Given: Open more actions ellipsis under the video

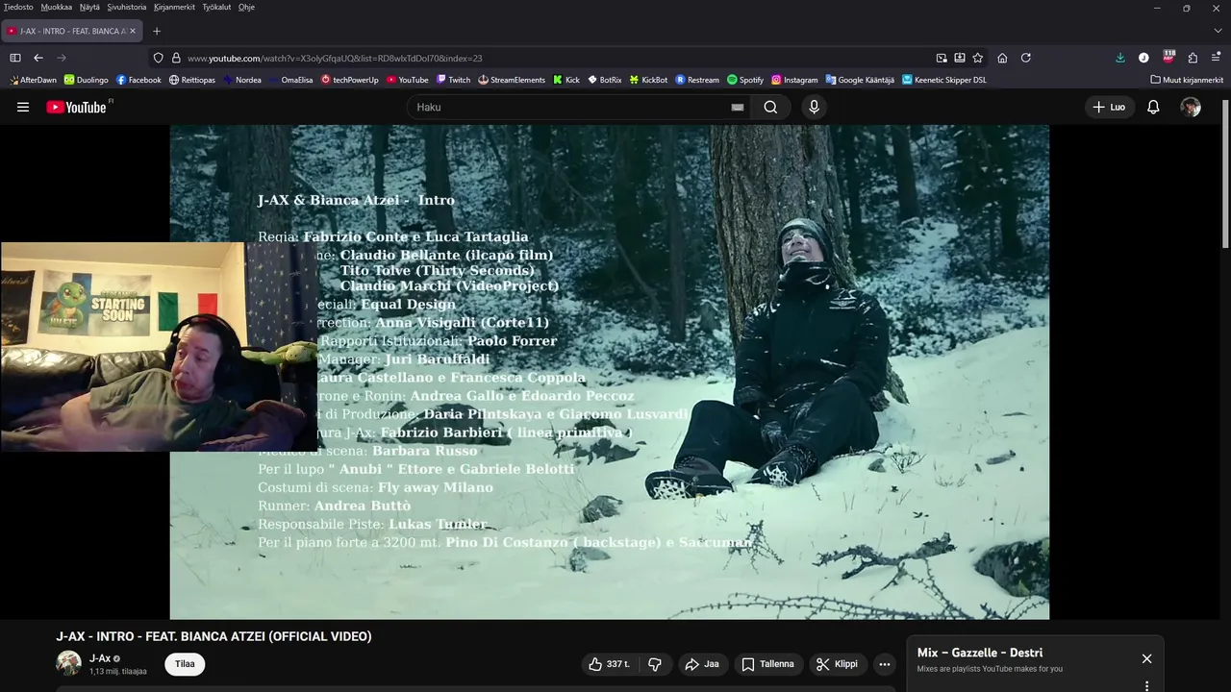Looking at the screenshot, I should [x=885, y=664].
